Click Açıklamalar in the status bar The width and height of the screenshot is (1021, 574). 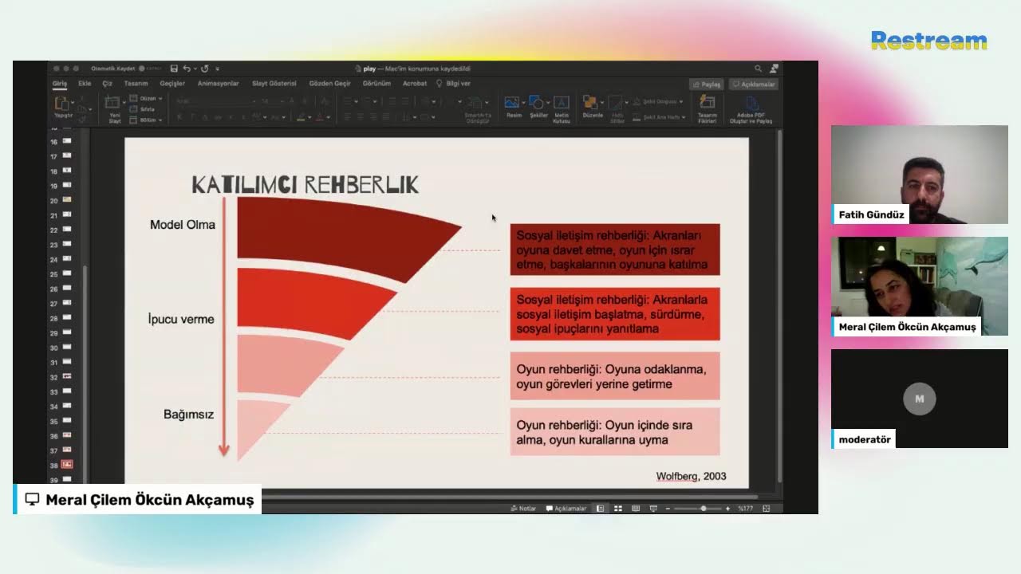pyautogui.click(x=567, y=509)
